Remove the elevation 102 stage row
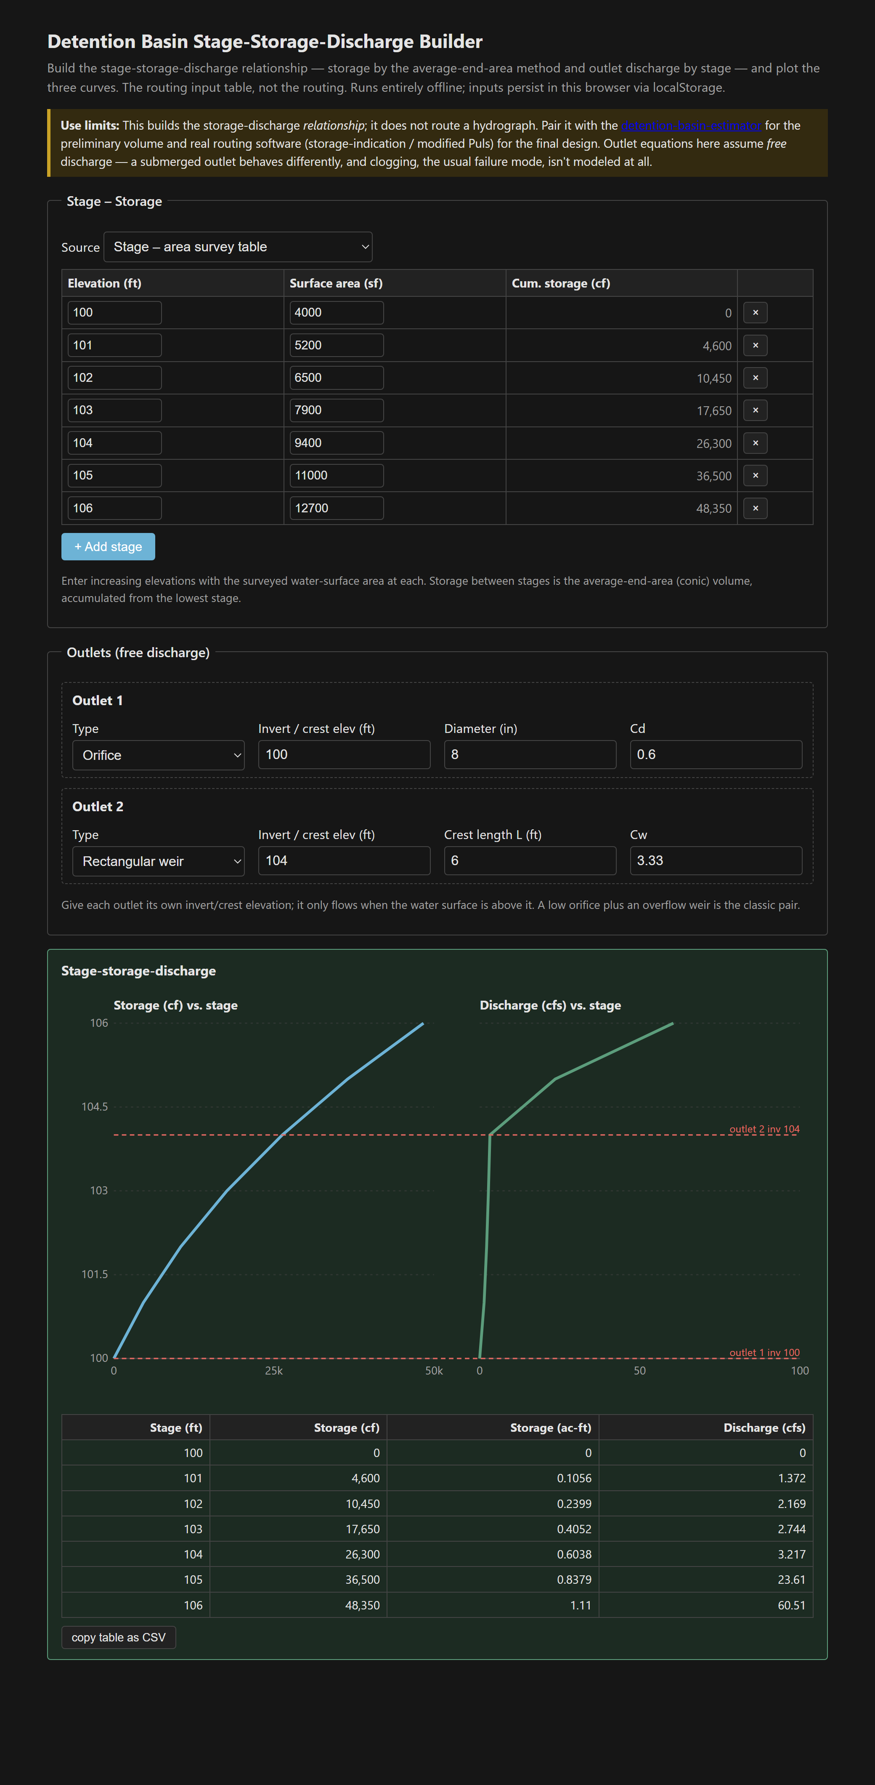Screen dimensions: 875x1785 tap(755, 378)
